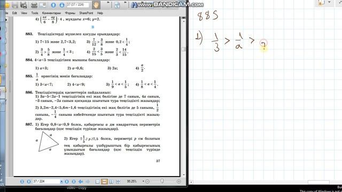Image resolution: width=342 pixels, height=192 pixels.
Task: Click the PDF vertical scrollbar down arrow
Action: pos(184,174)
